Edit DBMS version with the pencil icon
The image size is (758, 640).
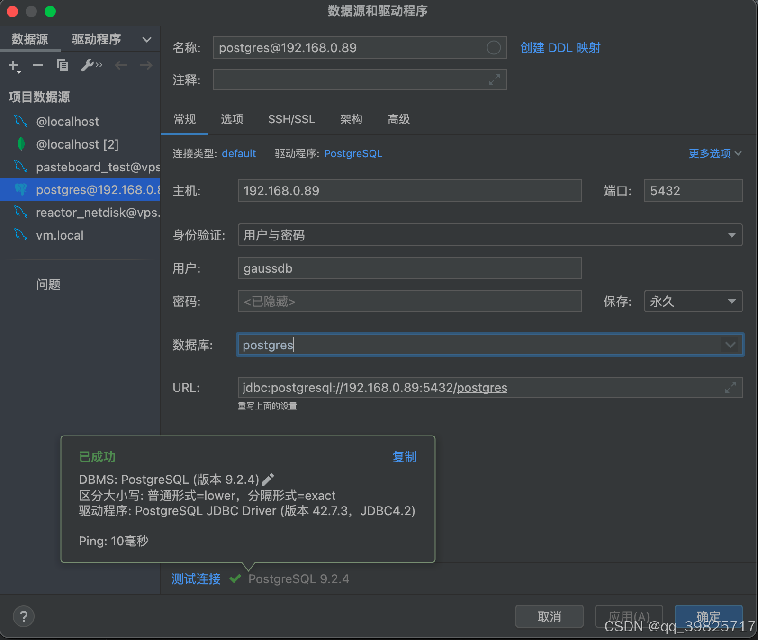click(268, 479)
